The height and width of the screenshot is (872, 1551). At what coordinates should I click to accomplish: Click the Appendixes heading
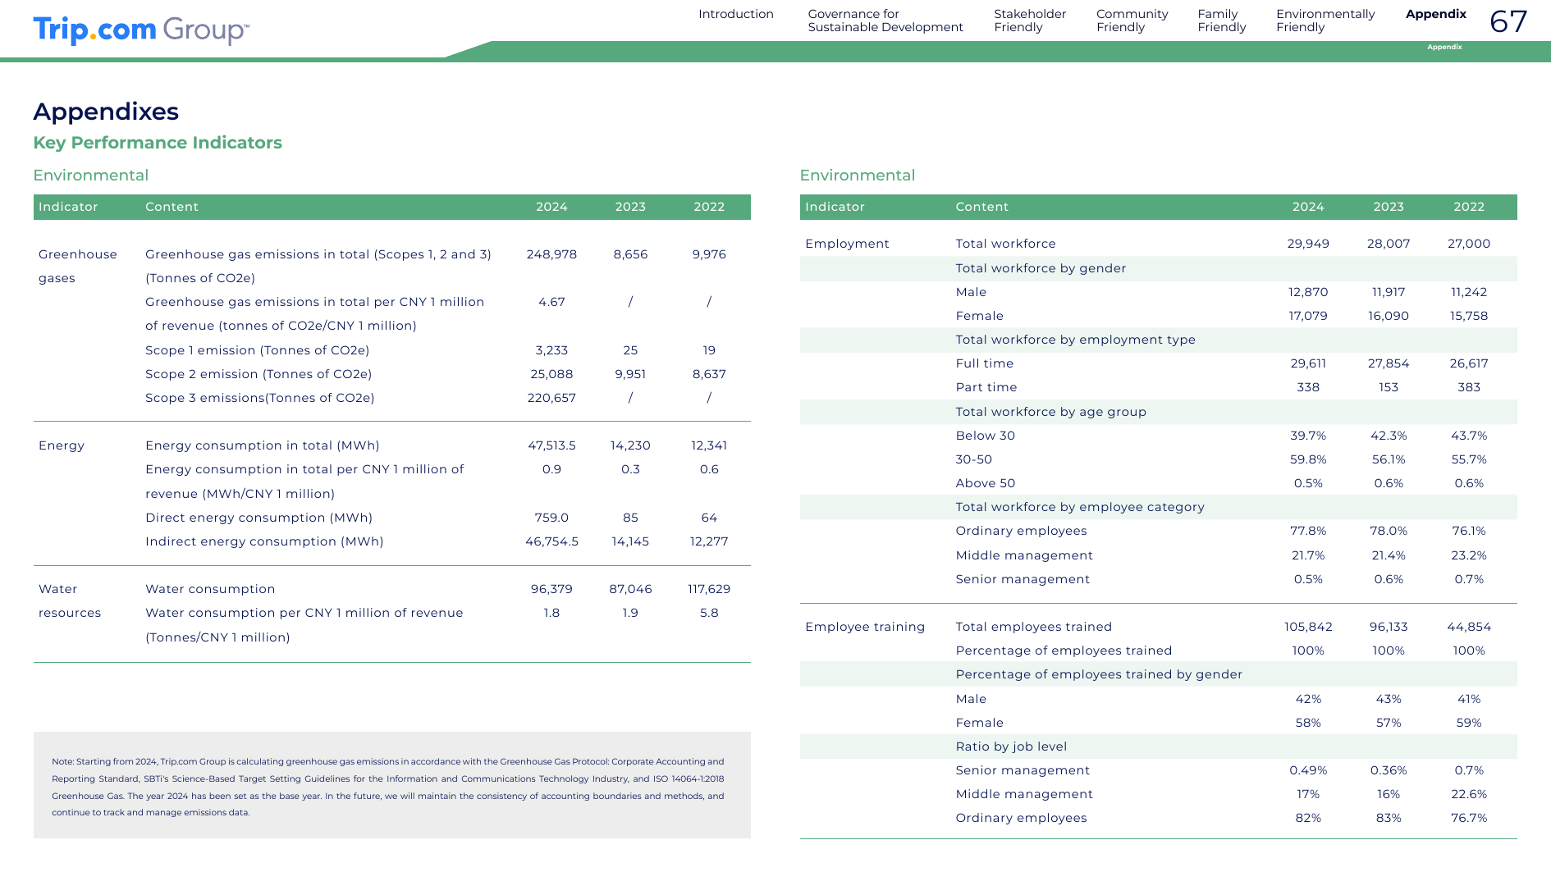106,112
